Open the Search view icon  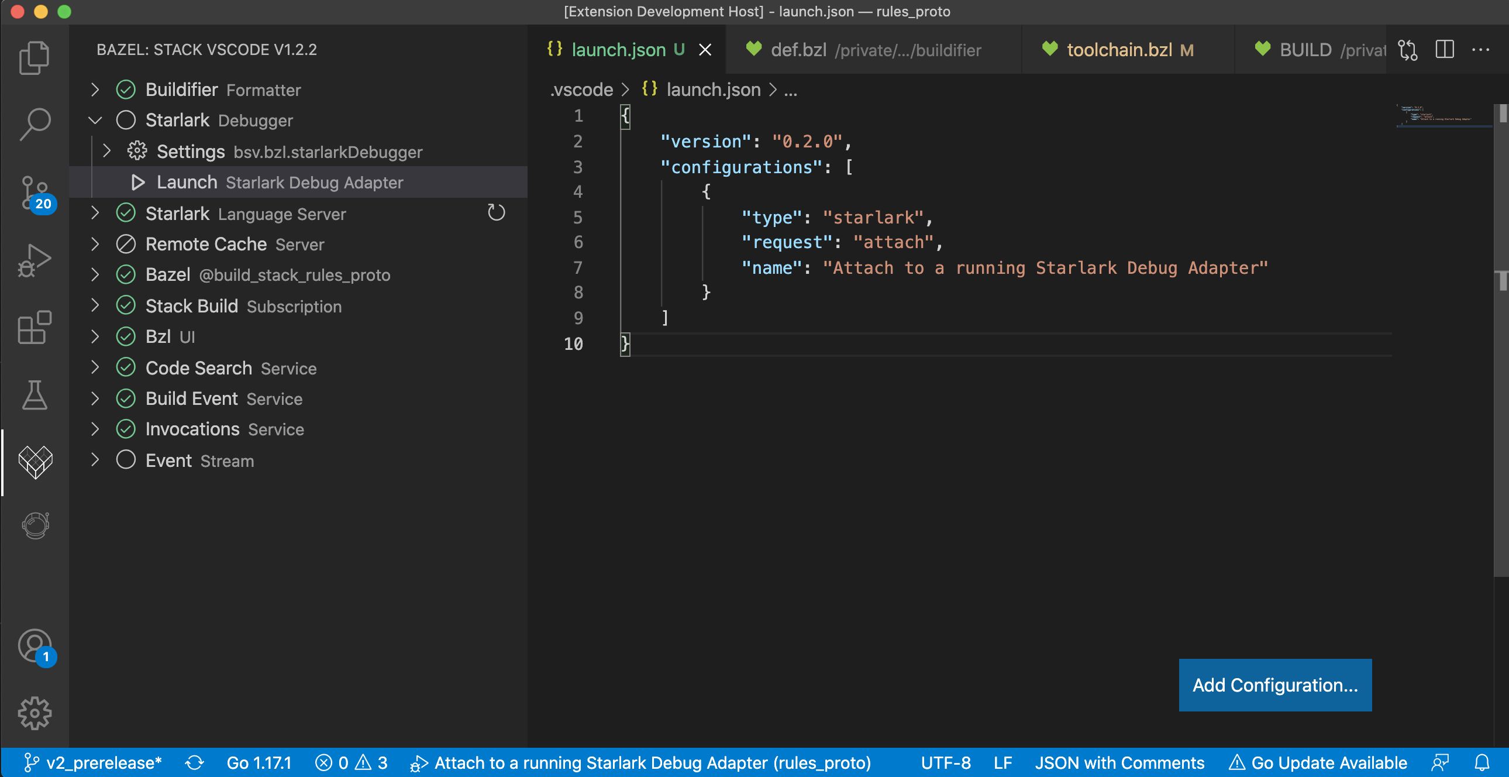point(34,123)
